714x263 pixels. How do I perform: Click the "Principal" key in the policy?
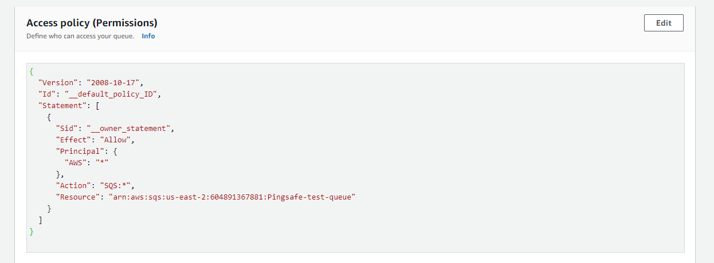(80, 152)
